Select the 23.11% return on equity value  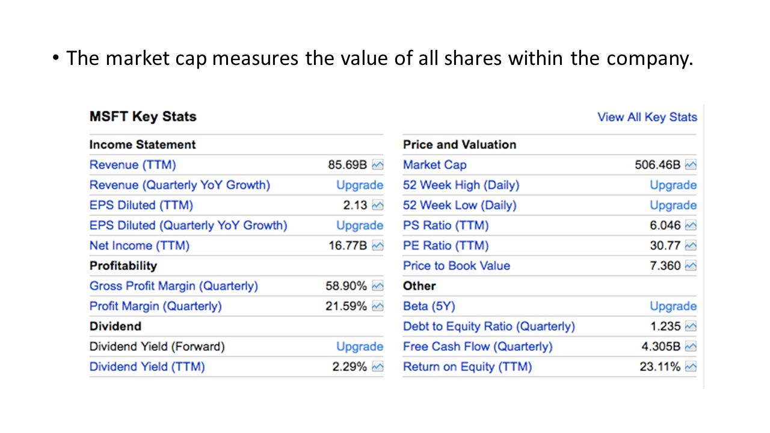tap(660, 367)
